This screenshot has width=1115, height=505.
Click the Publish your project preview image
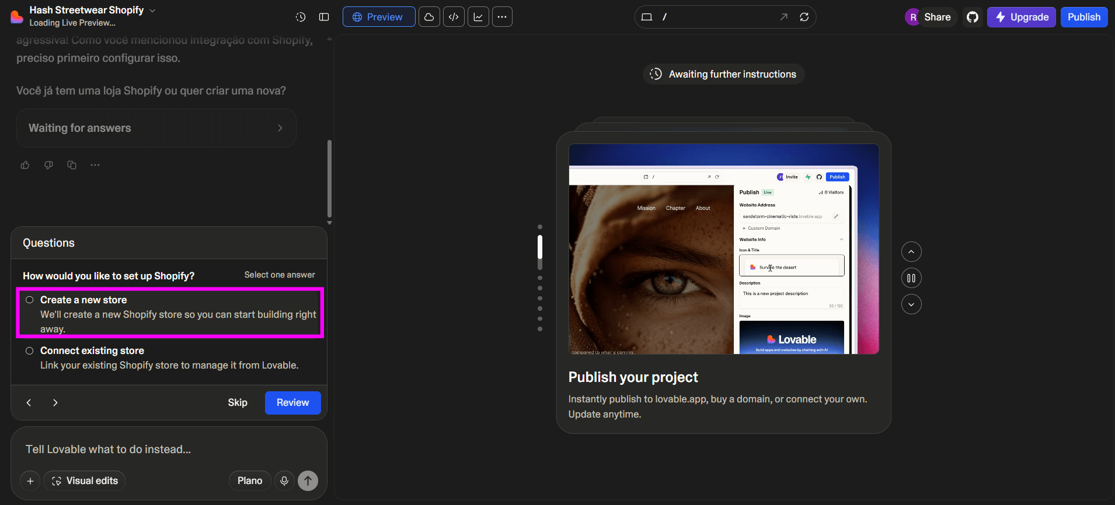click(724, 249)
